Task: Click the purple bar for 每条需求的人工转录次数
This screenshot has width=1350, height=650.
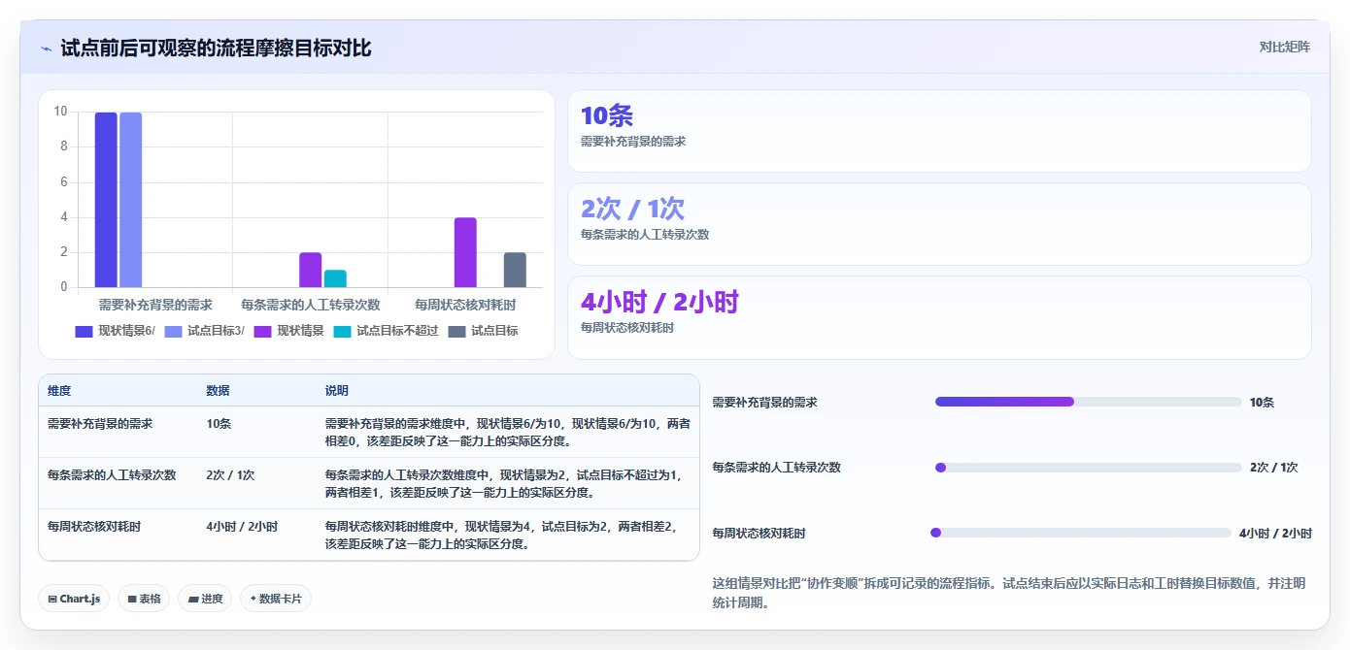Action: tap(310, 270)
